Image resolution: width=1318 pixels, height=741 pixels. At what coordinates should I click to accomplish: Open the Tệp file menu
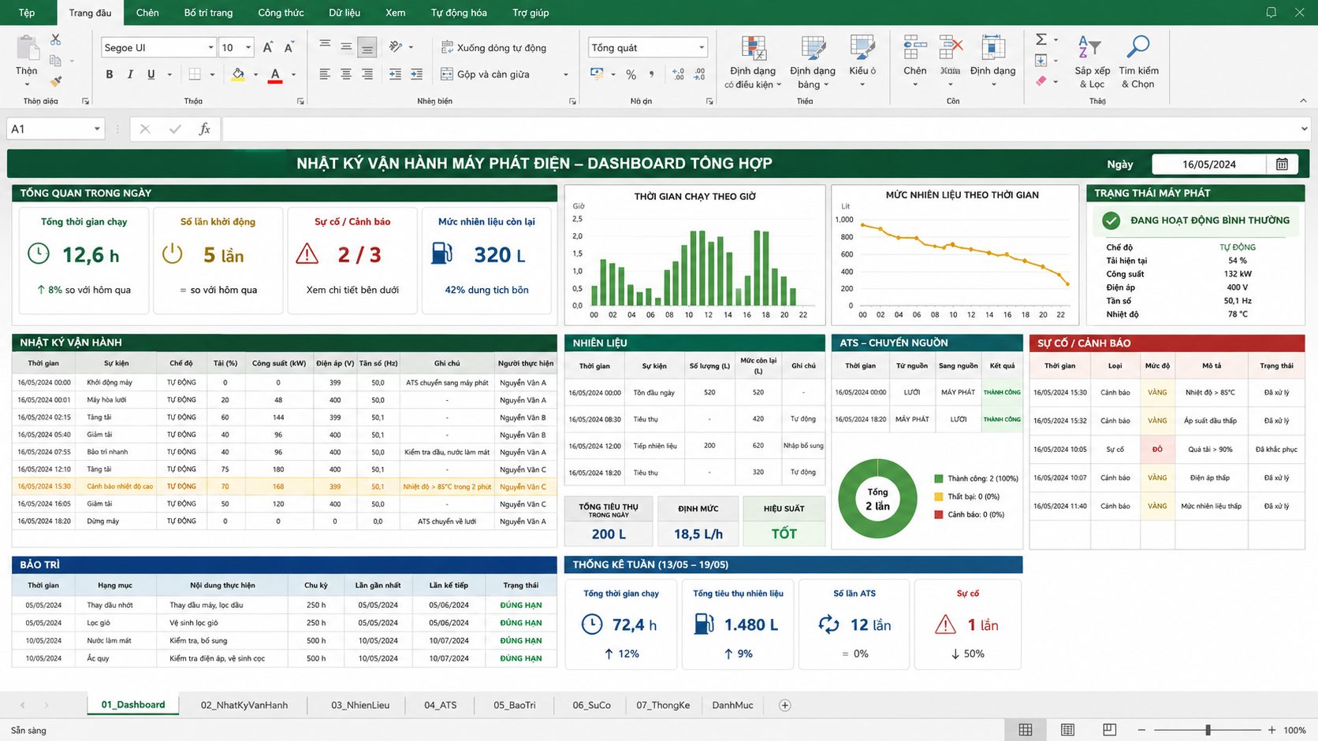(27, 13)
